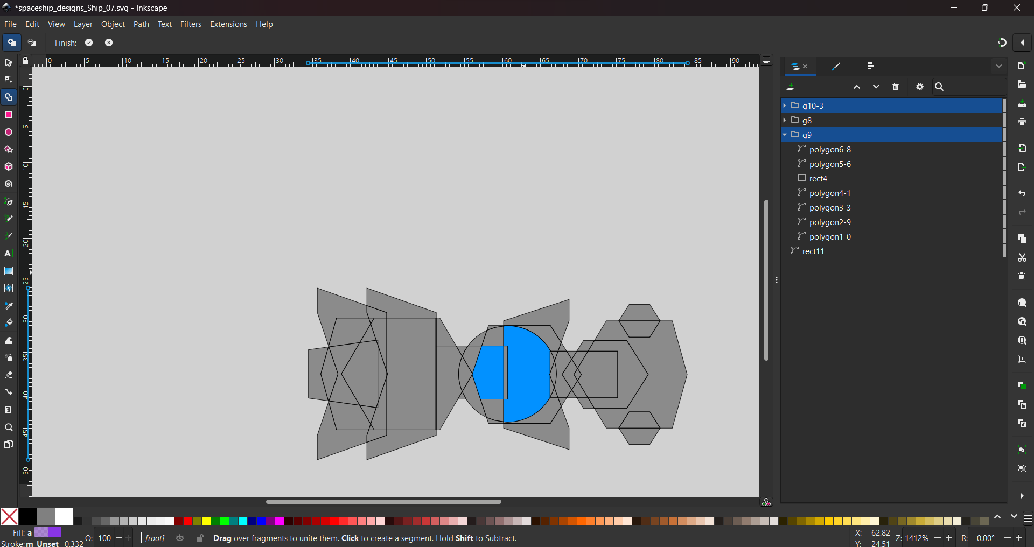Select the Pen Bezier tool

coord(9,202)
